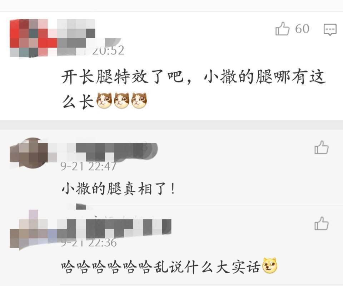Viewport: 343px width, 286px height.
Task: Open the blurred username above 9-21 22:36
Action: (114, 228)
